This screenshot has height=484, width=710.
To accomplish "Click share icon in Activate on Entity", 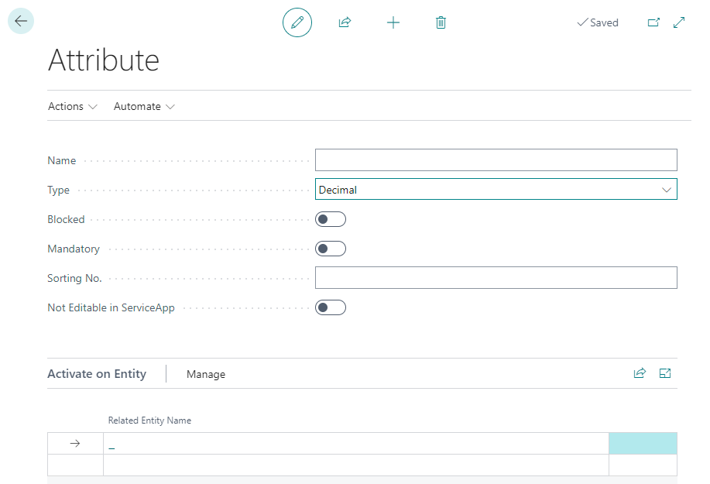I will coord(640,373).
